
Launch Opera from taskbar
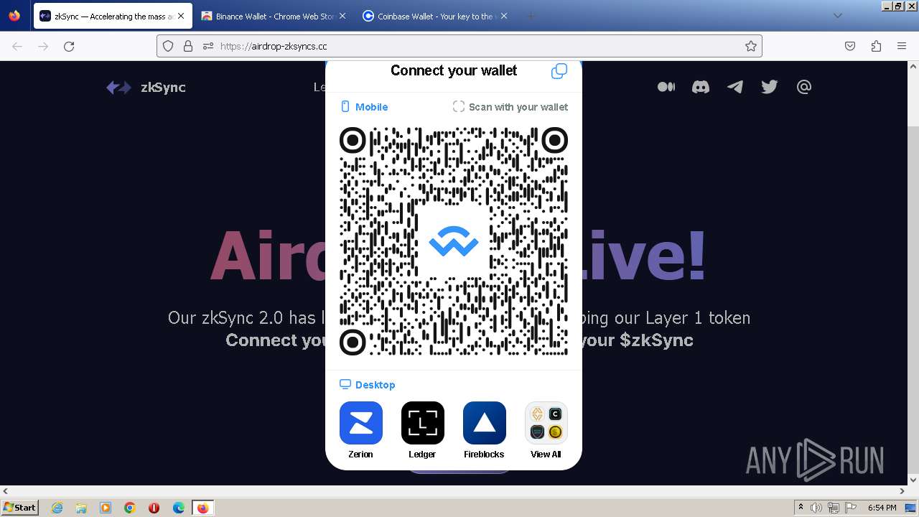[x=154, y=508]
